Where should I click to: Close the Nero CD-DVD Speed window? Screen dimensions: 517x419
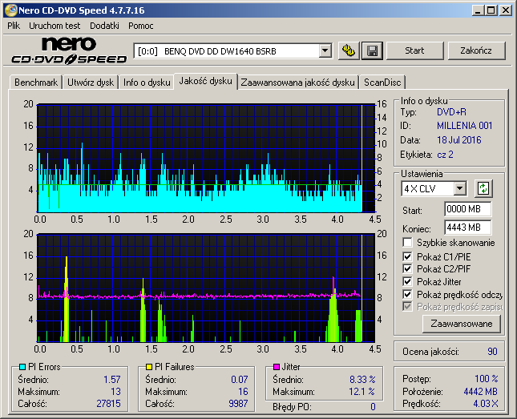506,10
